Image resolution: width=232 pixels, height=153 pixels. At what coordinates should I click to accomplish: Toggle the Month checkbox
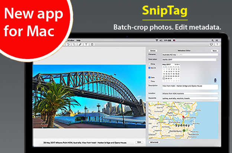click(149, 68)
